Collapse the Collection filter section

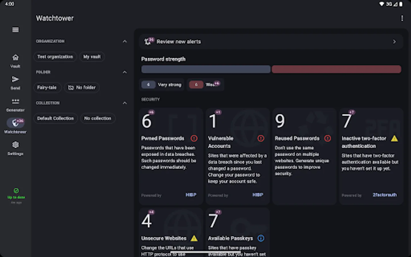tap(125, 103)
